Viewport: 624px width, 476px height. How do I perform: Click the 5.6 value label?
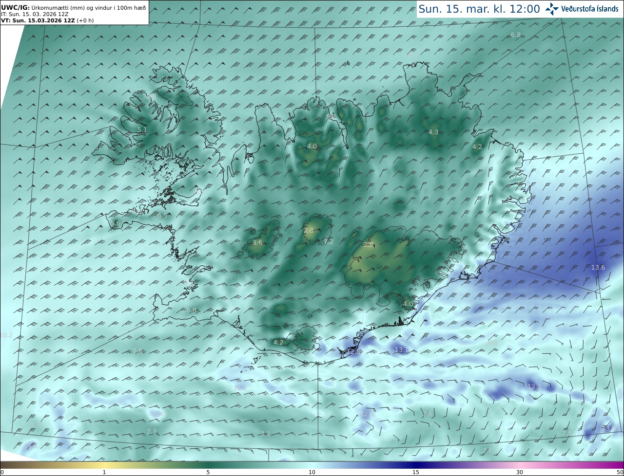(x=115, y=223)
